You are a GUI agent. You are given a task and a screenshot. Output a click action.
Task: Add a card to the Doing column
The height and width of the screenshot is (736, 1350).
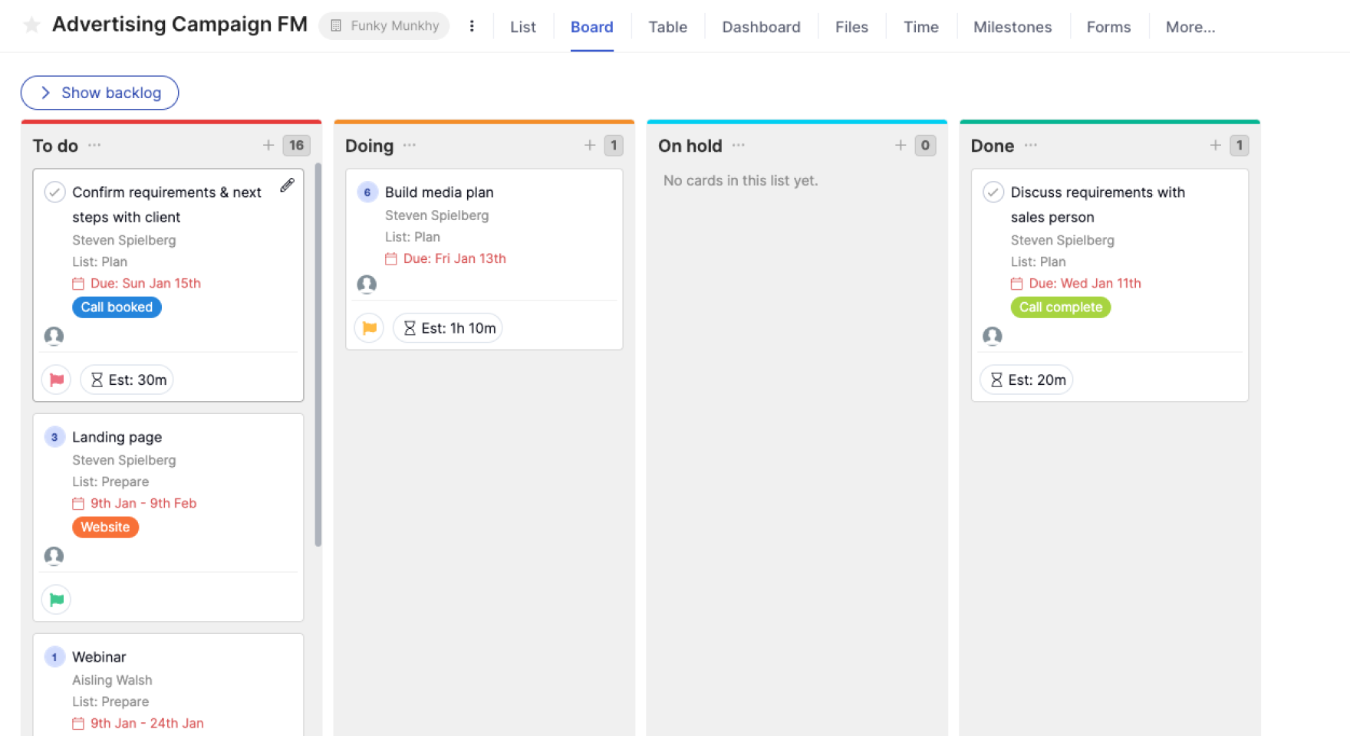[590, 145]
